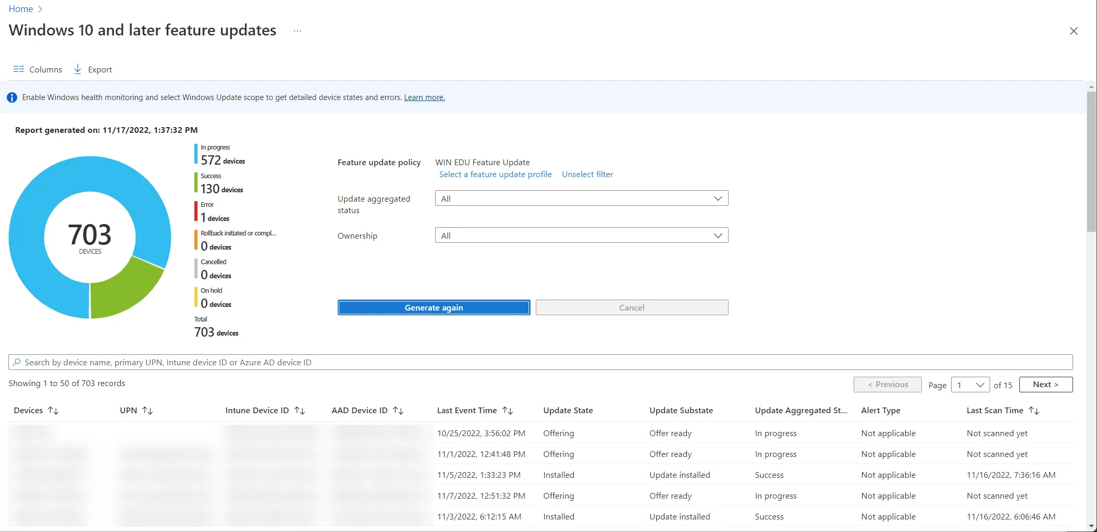Go to Home breadcrumb
1097x532 pixels.
point(21,9)
